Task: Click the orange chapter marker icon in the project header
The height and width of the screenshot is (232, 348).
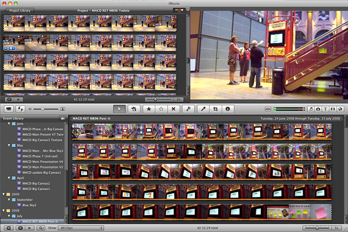Action: pyautogui.click(x=182, y=10)
